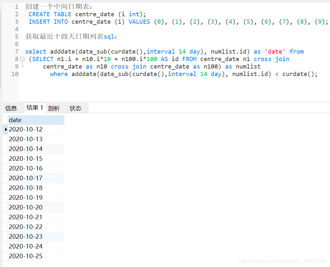Click the numlist alias on line 9
Image resolution: width=330 pixels, height=267 pixels.
pos(248,67)
